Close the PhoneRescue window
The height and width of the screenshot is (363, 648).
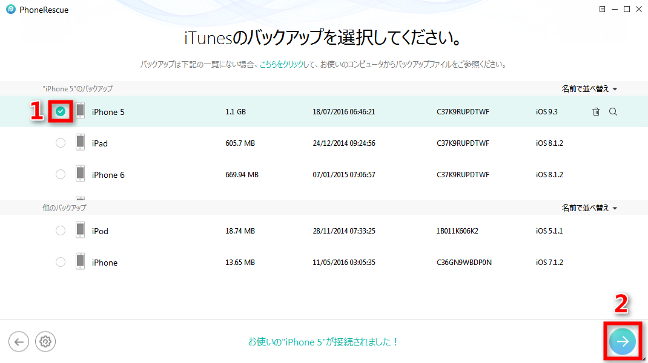click(x=639, y=9)
